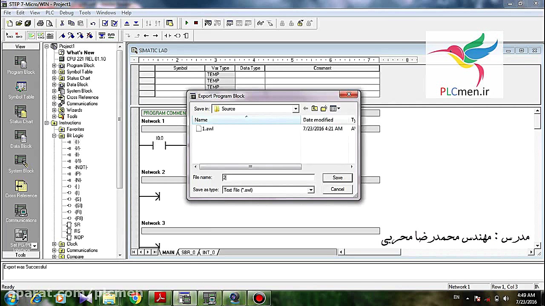The height and width of the screenshot is (306, 545).
Task: Collapse the Bit Logic tree node
Action: (x=54, y=136)
